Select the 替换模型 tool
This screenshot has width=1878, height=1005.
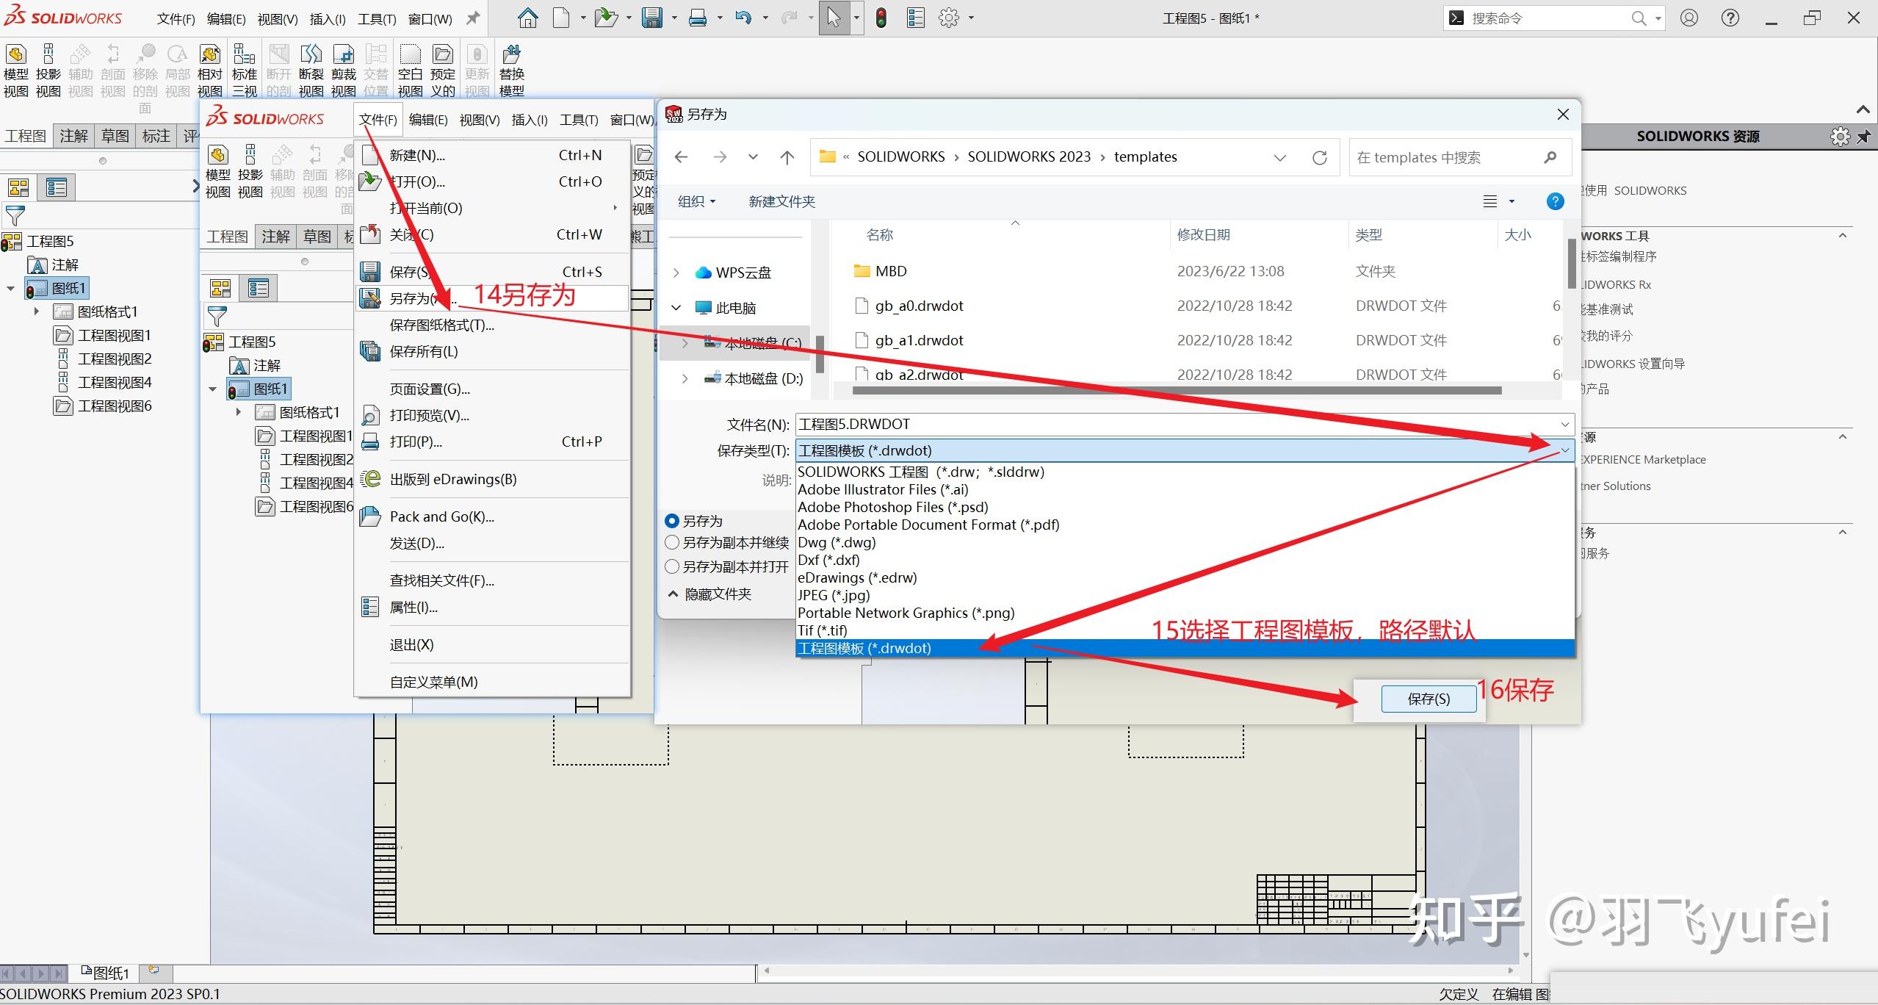[512, 70]
